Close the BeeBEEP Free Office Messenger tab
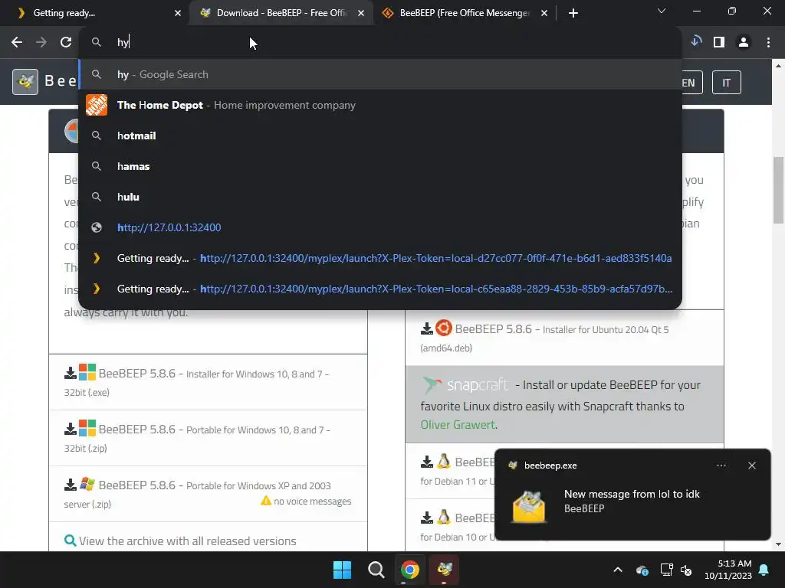The width and height of the screenshot is (785, 588). click(544, 13)
